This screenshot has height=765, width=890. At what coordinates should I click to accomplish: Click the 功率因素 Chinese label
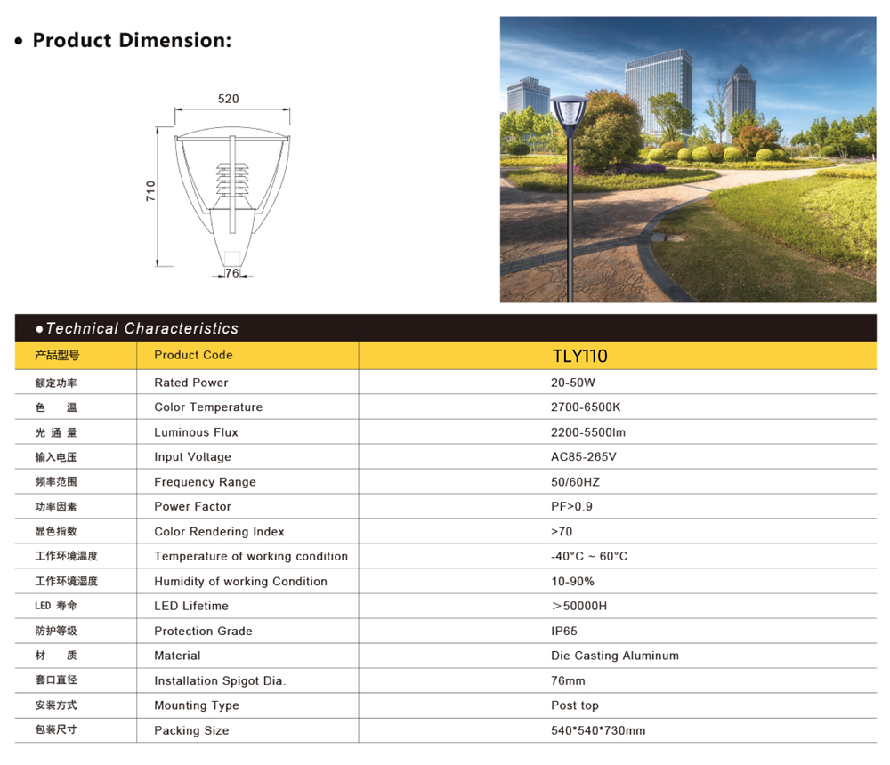pos(55,507)
